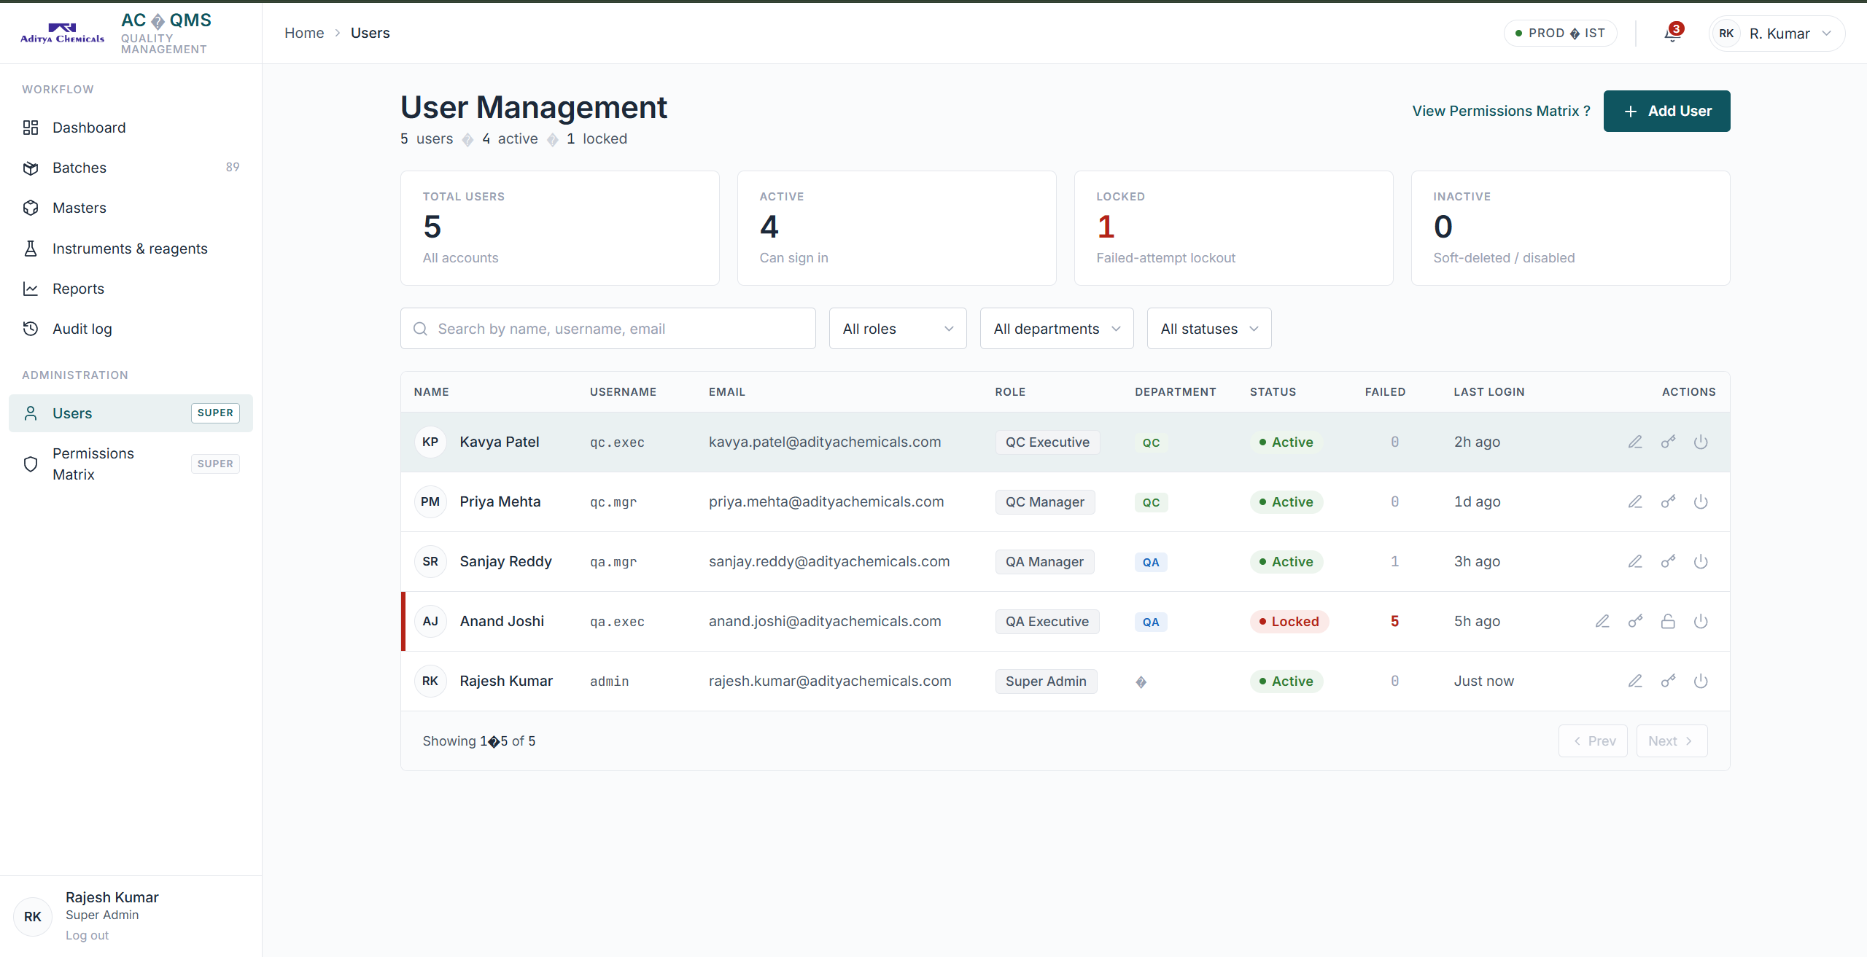Click AJ avatar for Anand Joshi
This screenshot has width=1867, height=957.
[430, 621]
